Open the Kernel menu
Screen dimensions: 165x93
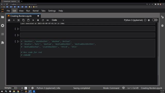[36, 11]
